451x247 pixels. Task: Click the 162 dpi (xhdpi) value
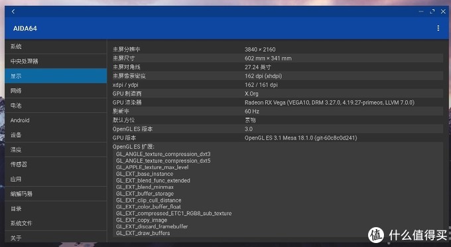click(x=263, y=76)
